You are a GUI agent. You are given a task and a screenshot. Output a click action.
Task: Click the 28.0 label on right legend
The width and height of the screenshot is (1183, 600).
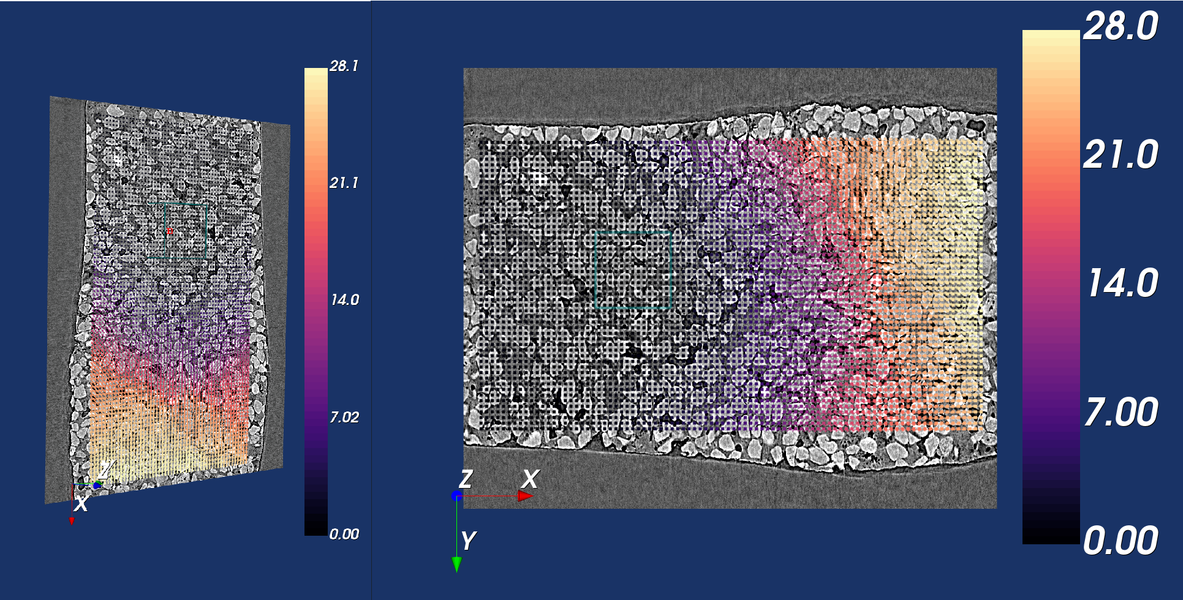coord(1121,26)
